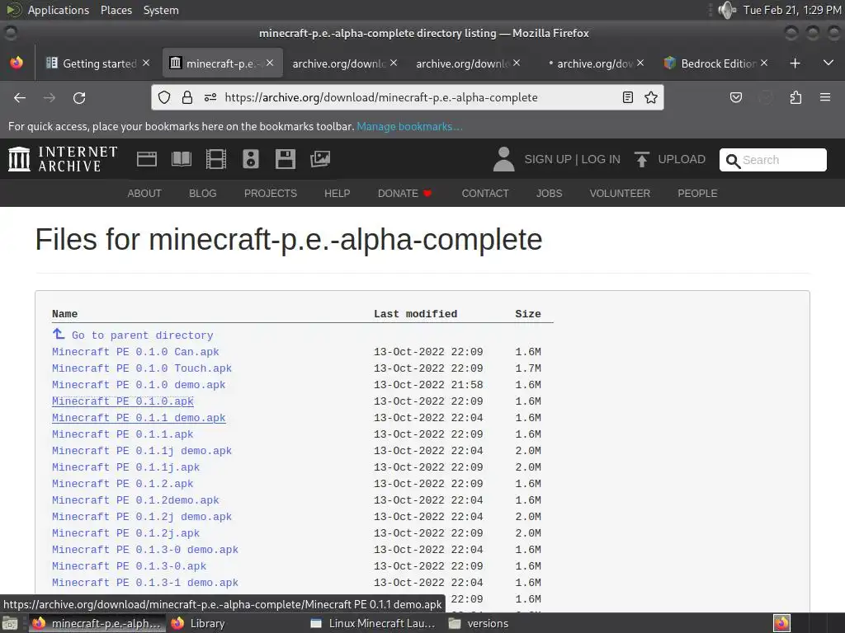
Task: Click the JOBS navigation link
Action: point(549,193)
